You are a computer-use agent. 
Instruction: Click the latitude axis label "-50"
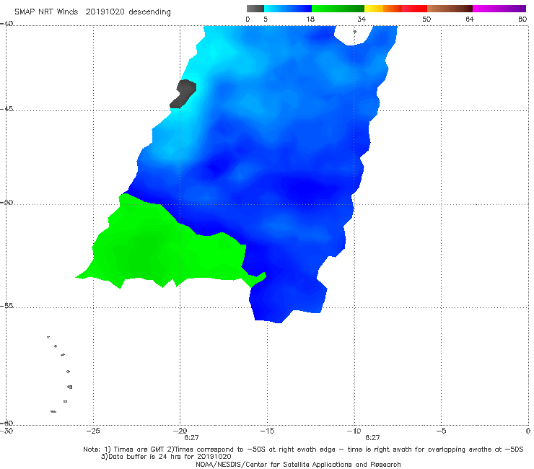click(6, 202)
